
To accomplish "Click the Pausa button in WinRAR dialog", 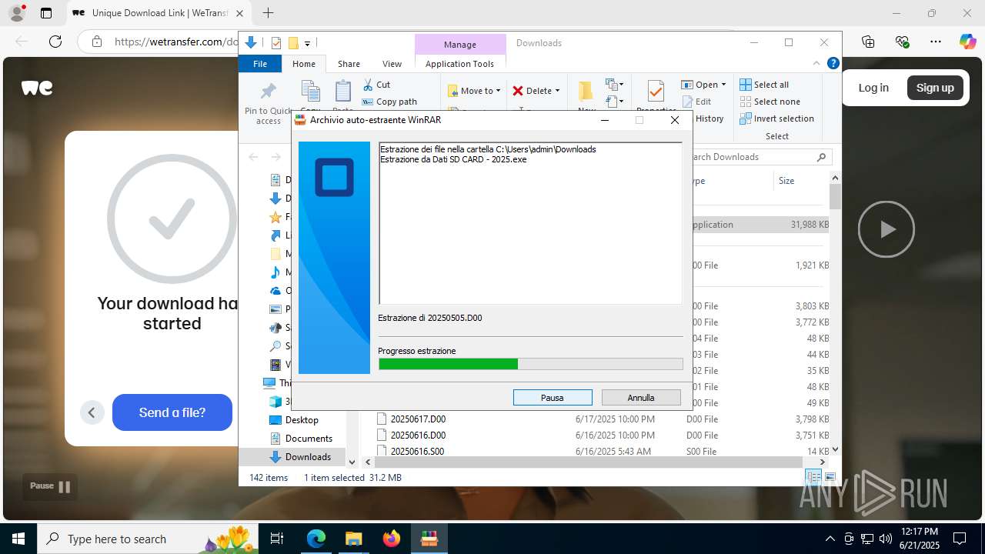I will tap(553, 398).
